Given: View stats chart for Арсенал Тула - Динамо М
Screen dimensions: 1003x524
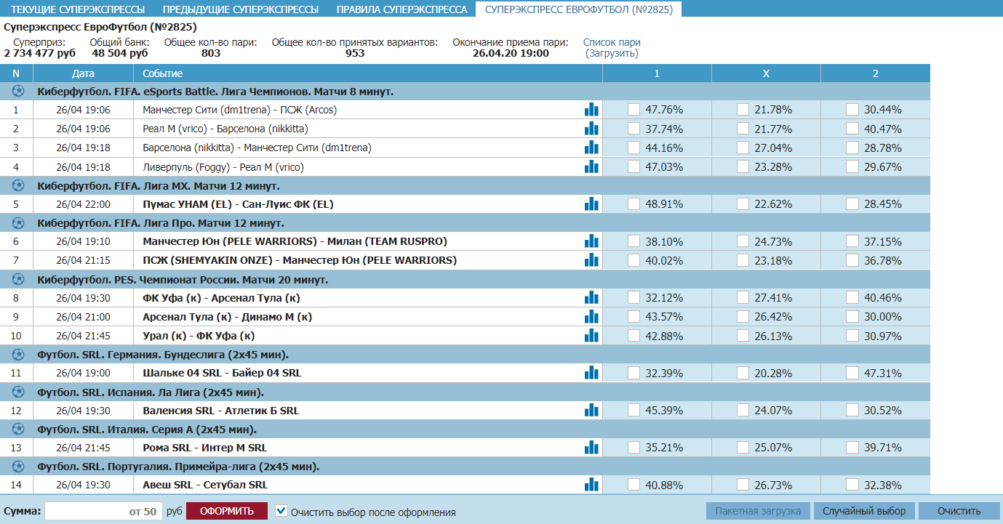Looking at the screenshot, I should (591, 317).
